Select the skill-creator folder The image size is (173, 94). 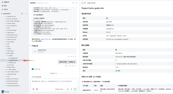pyautogui.click(x=10, y=51)
